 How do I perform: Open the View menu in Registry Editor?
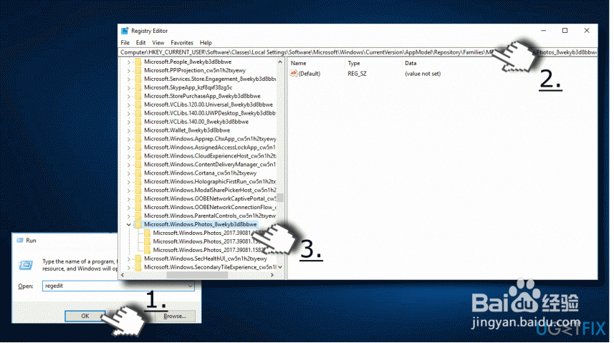click(x=158, y=43)
